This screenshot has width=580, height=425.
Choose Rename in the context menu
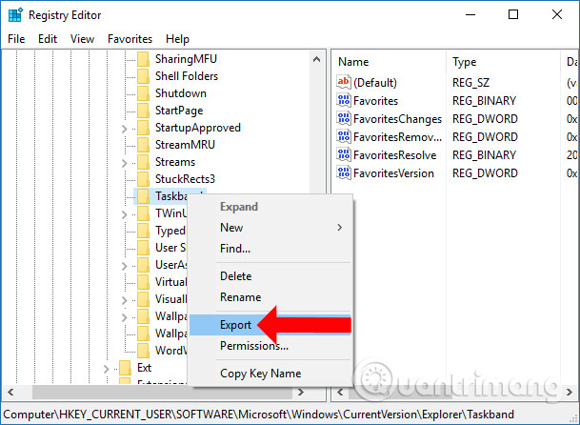point(270,297)
